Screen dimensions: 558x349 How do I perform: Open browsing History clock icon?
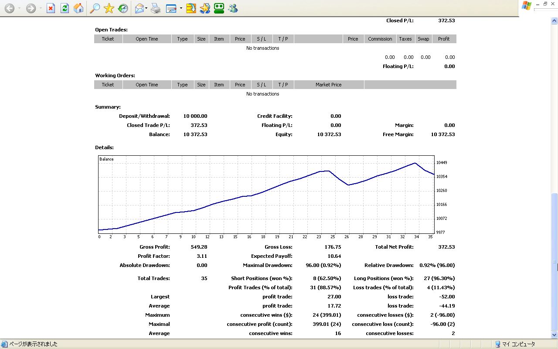pos(123,8)
